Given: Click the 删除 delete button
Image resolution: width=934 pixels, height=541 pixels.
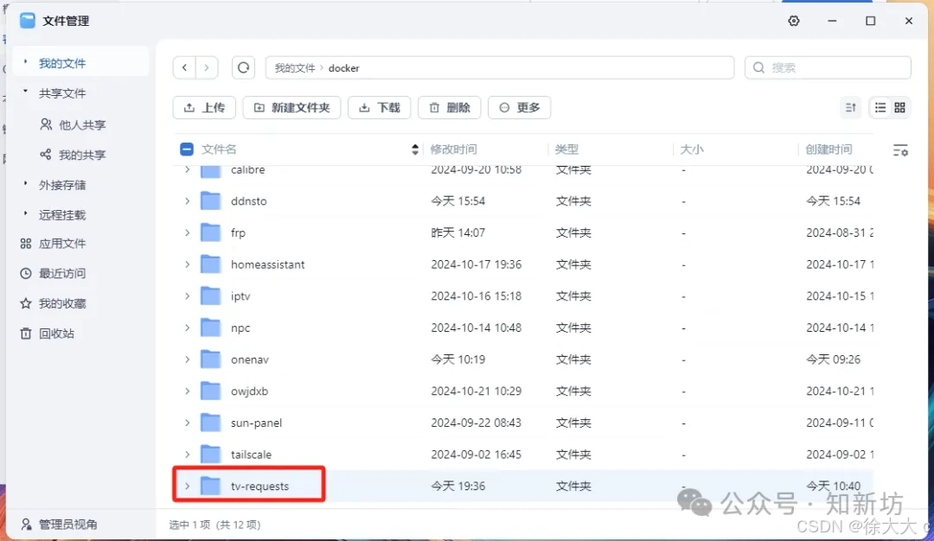Looking at the screenshot, I should click(449, 108).
